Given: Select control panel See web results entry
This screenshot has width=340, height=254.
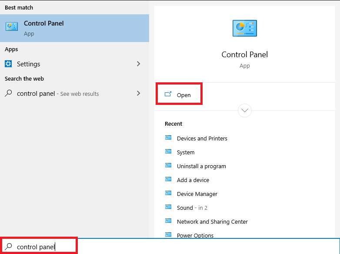Looking at the screenshot, I should pyautogui.click(x=74, y=93).
